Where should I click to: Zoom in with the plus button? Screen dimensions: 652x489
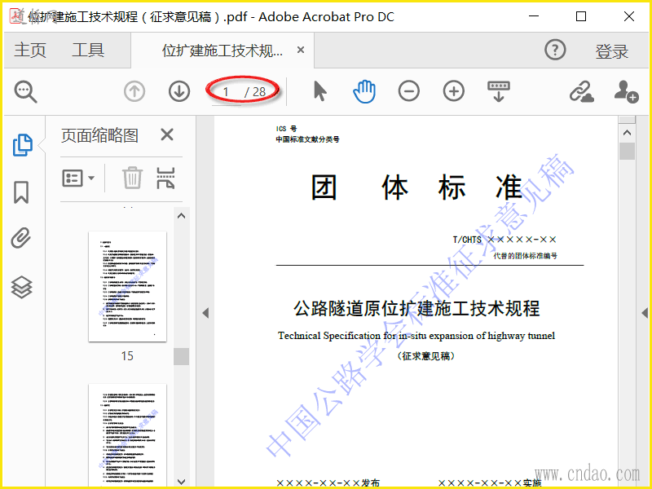(454, 91)
